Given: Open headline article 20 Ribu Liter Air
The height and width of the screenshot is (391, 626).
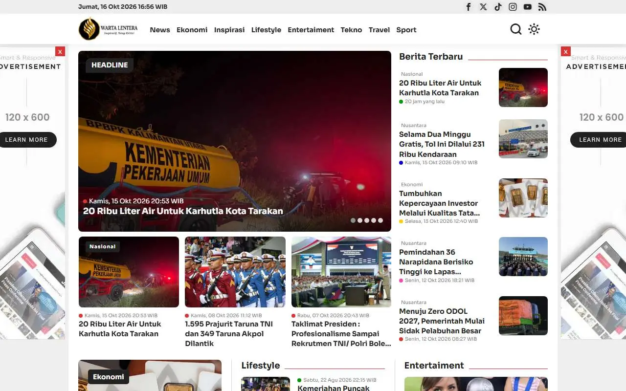Looking at the screenshot, I should (x=183, y=211).
